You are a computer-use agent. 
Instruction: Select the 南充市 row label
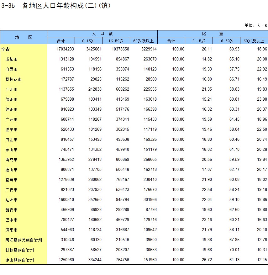(x=11, y=160)
